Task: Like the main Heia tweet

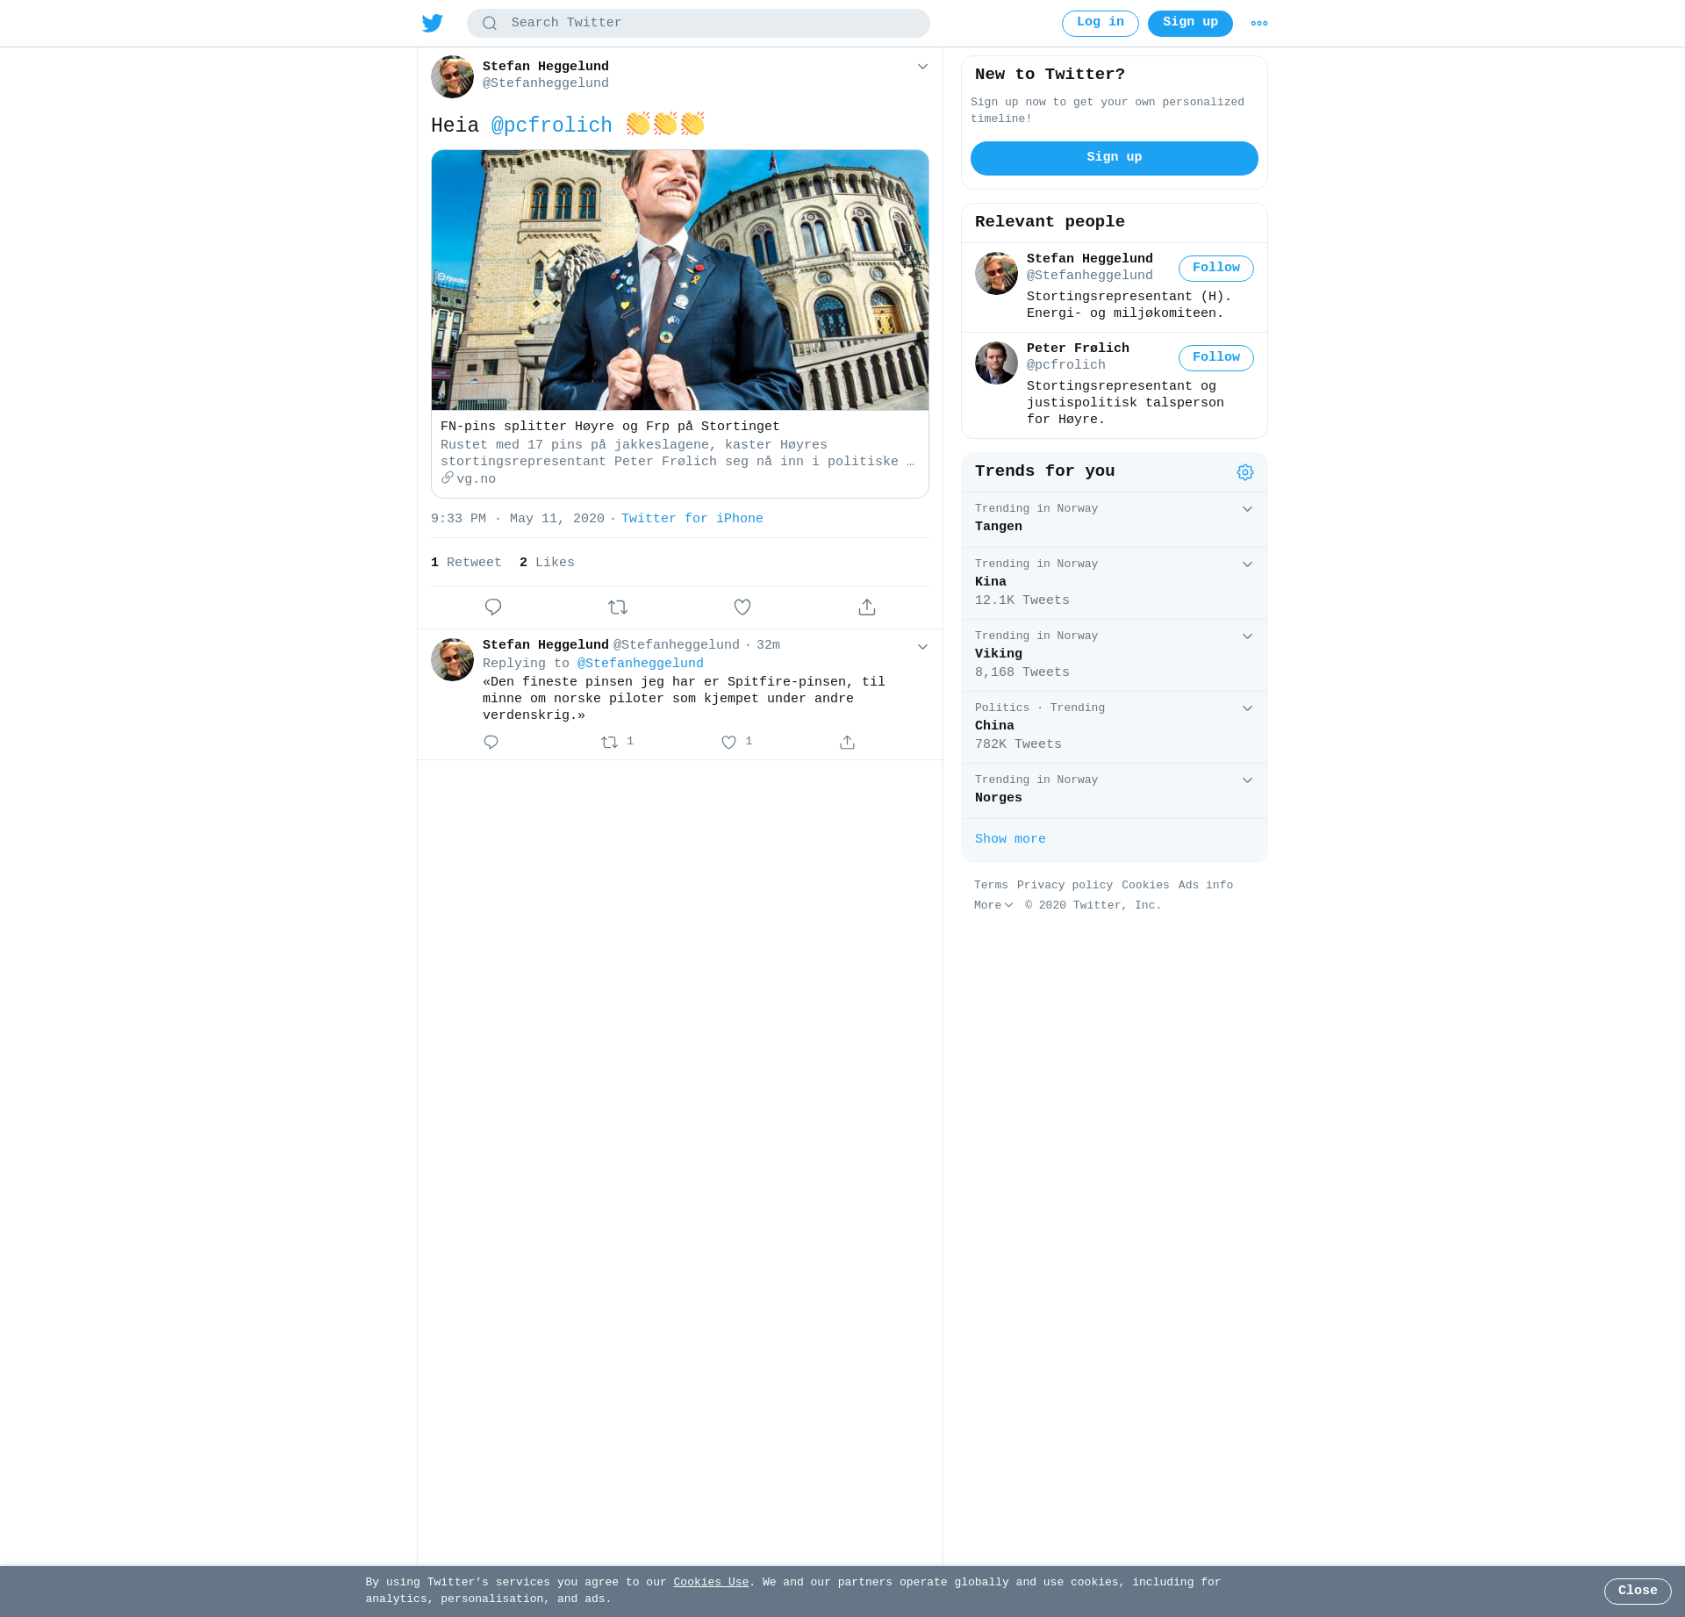Action: coord(742,607)
